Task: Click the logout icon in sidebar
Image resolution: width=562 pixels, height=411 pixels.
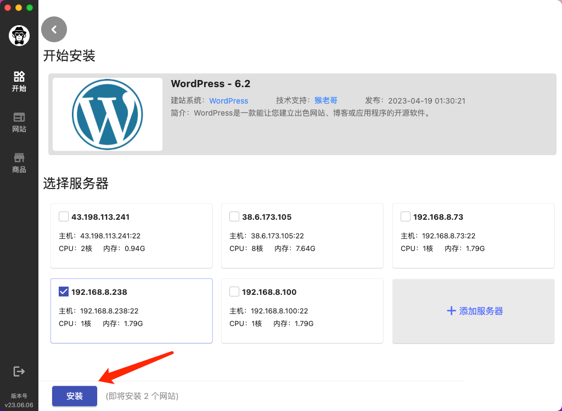Action: 19,371
